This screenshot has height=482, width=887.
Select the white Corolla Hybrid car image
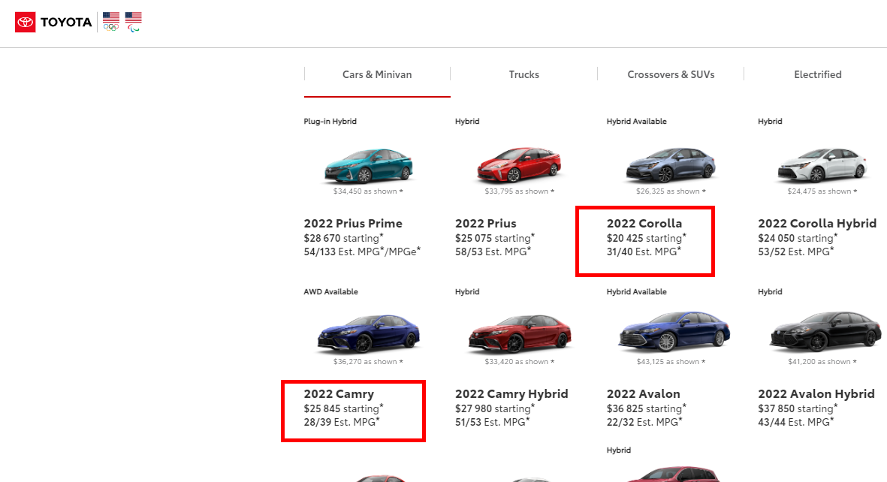(822, 164)
